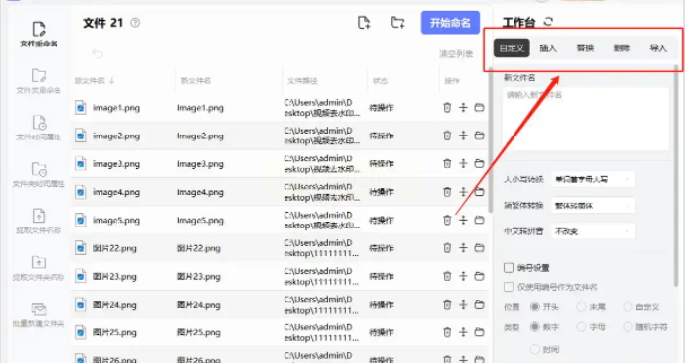Image resolution: width=685 pixels, height=363 pixels.
Task: Click the add file icon
Action: click(x=364, y=22)
